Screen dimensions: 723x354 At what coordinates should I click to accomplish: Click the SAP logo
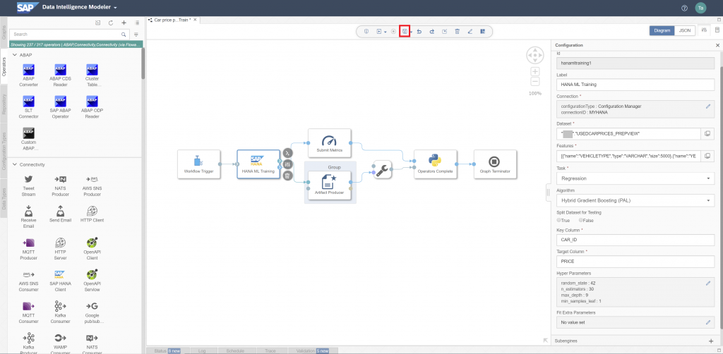tap(27, 8)
